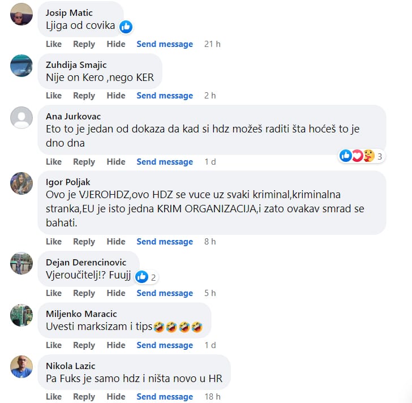Click Ana Jurkovac's default avatar icon
This screenshot has height=403, width=412.
click(22, 118)
